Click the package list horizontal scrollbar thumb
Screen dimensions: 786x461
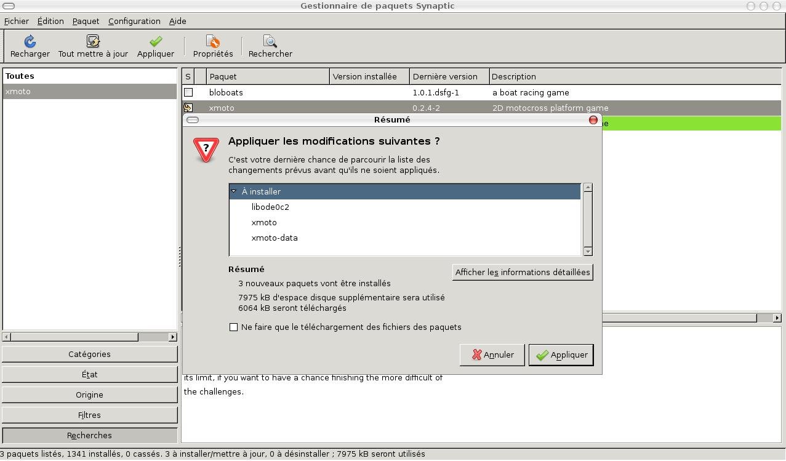pyautogui.click(x=680, y=318)
